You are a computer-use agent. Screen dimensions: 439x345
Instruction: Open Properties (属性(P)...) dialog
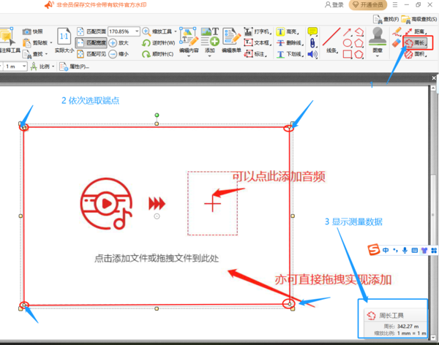pyautogui.click(x=74, y=67)
